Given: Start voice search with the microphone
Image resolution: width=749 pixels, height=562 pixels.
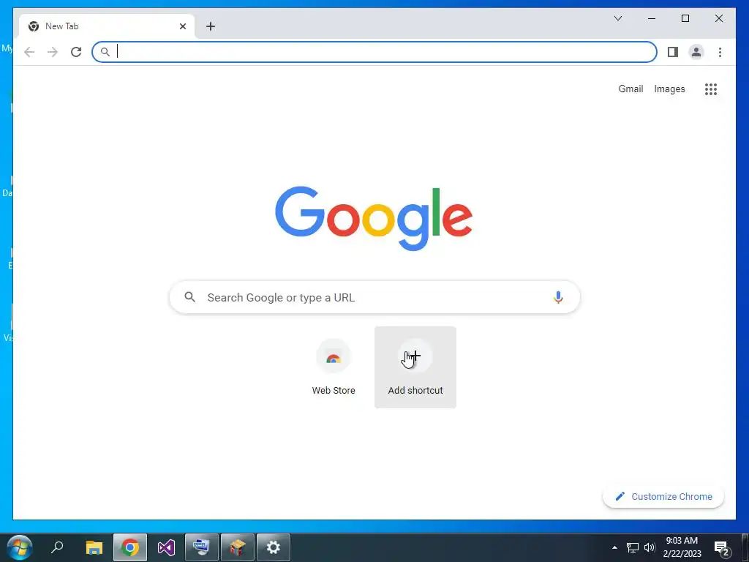Looking at the screenshot, I should coord(558,297).
